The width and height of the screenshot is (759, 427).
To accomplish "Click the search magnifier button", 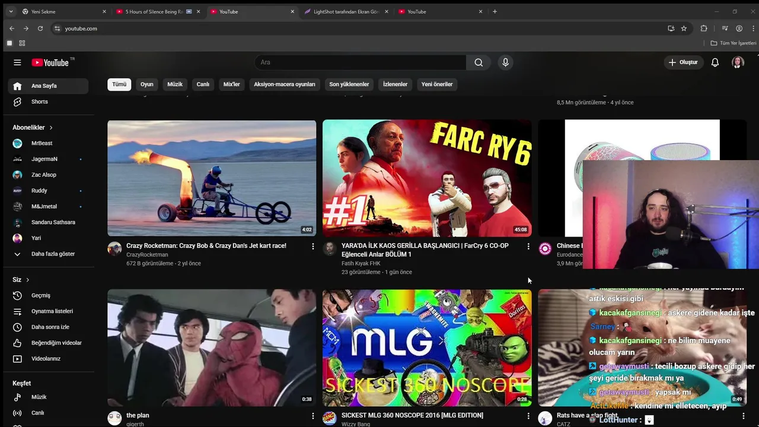I will pos(479,62).
